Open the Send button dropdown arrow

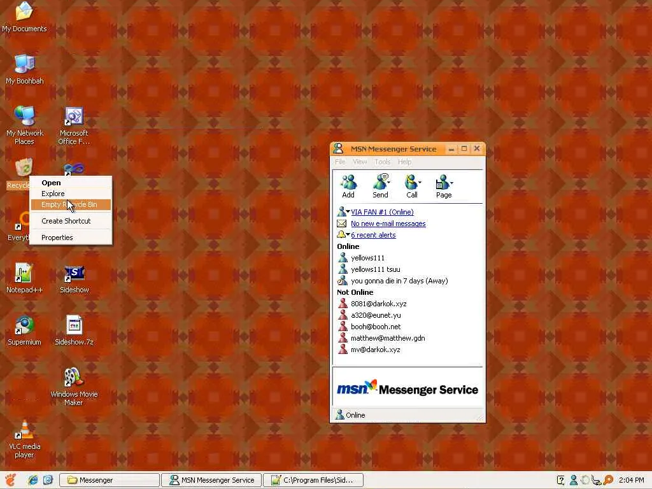[389, 182]
